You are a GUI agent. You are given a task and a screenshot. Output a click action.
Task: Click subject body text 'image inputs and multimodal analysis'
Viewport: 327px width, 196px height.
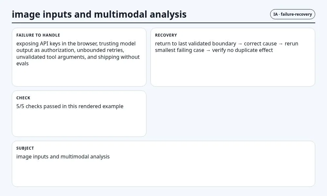pos(63,156)
